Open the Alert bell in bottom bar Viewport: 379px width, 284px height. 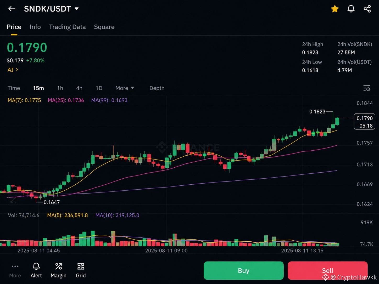point(36,270)
